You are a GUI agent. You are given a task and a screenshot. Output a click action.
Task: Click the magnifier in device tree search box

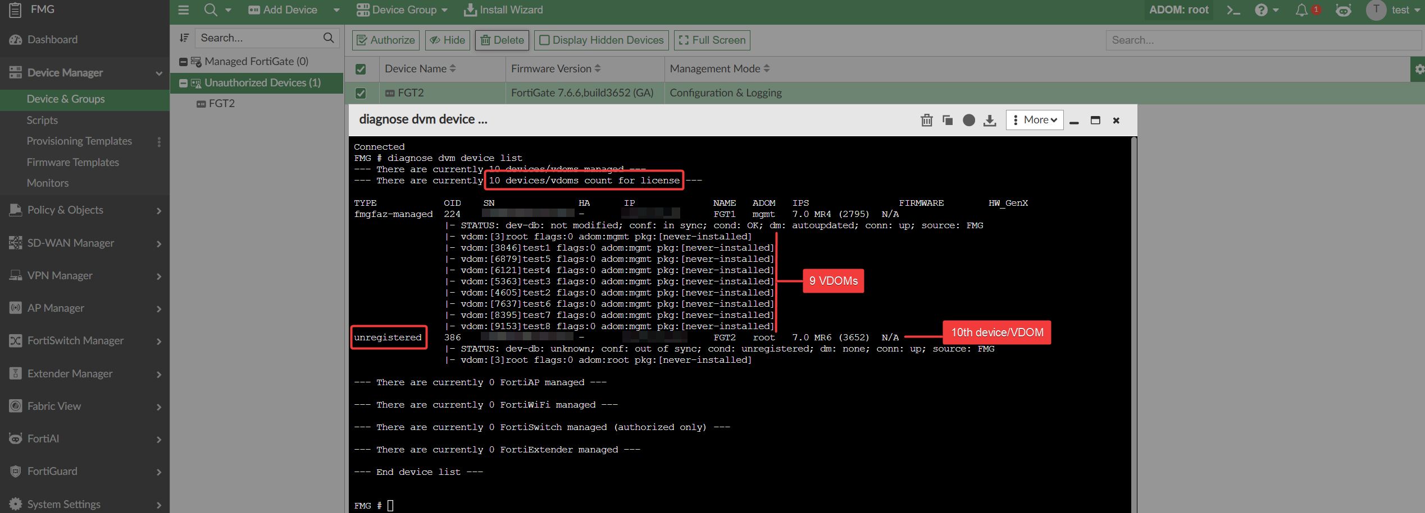point(329,38)
